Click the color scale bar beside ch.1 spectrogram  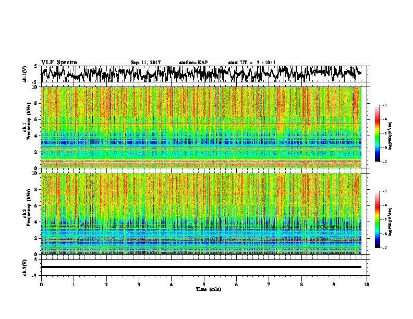pos(377,133)
